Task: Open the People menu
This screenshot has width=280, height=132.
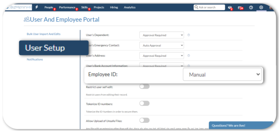Action: point(49,7)
